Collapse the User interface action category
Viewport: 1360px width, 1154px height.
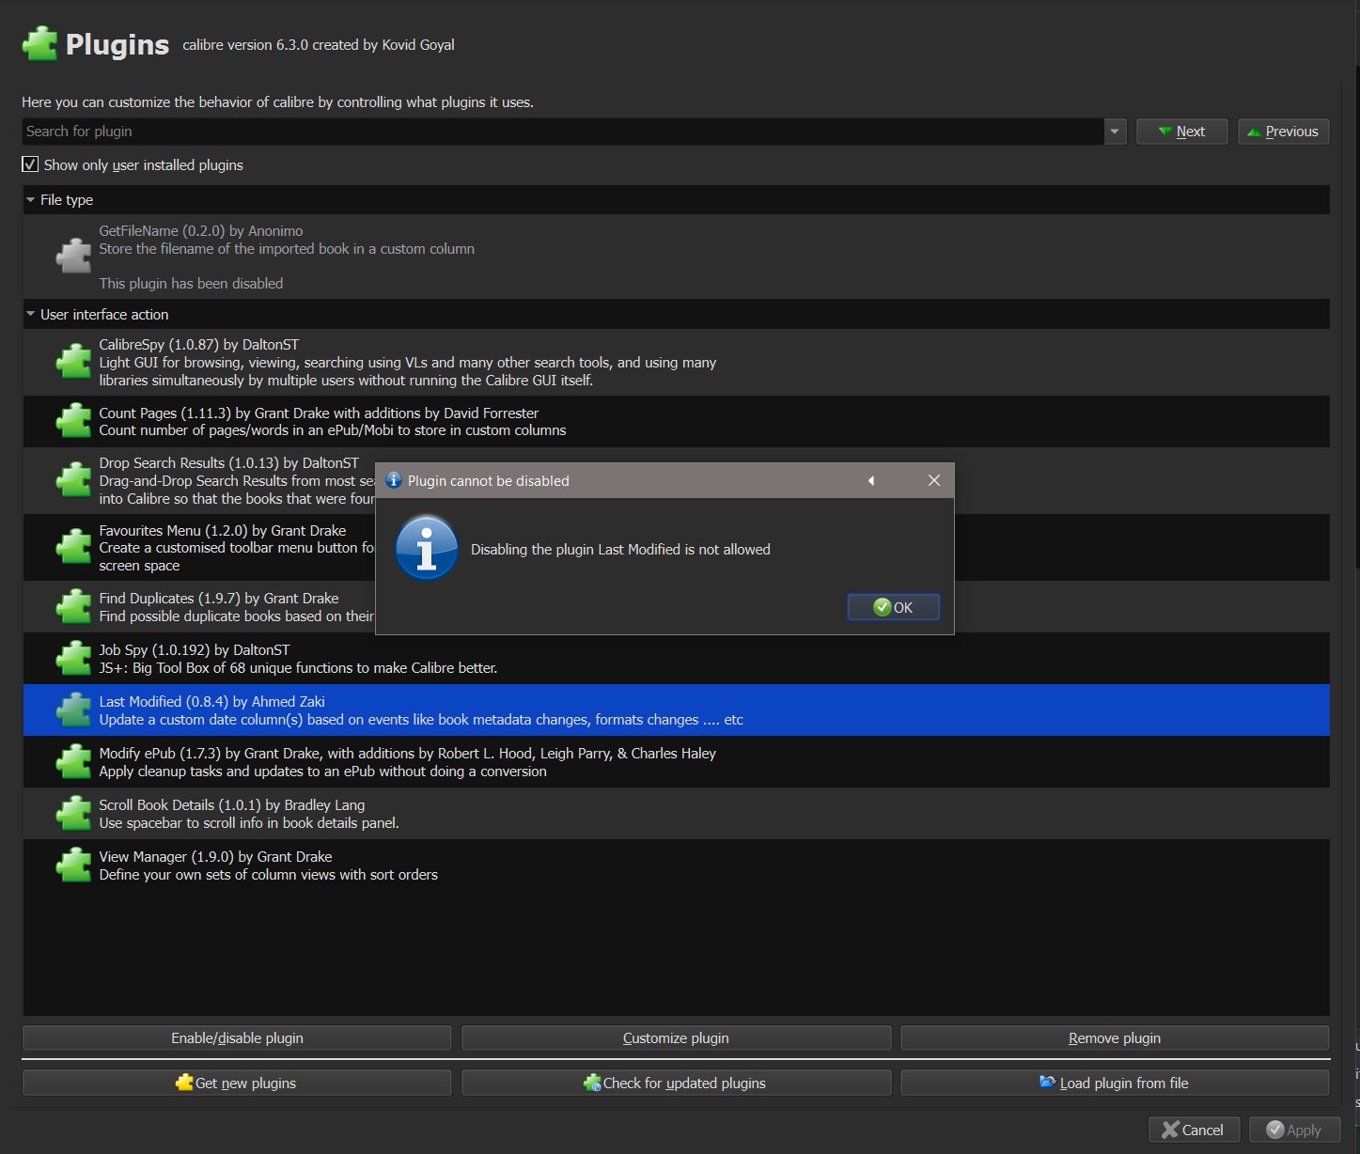[x=31, y=314]
